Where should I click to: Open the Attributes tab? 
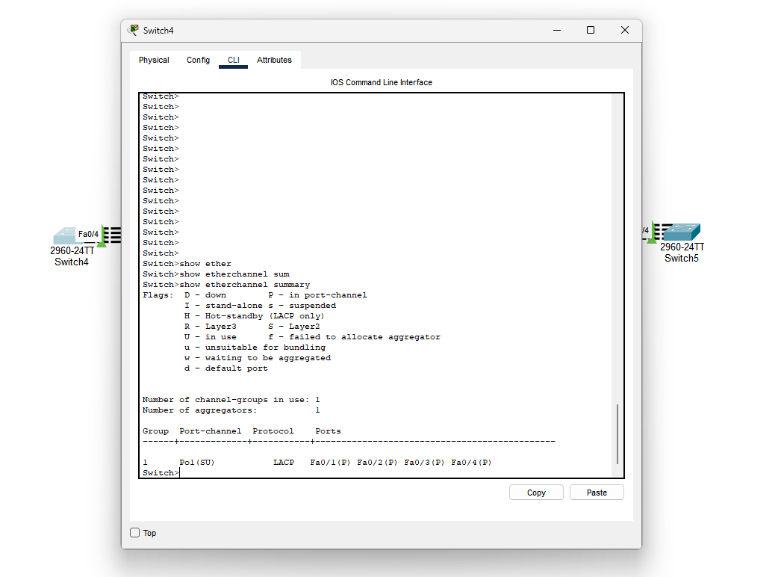274,60
